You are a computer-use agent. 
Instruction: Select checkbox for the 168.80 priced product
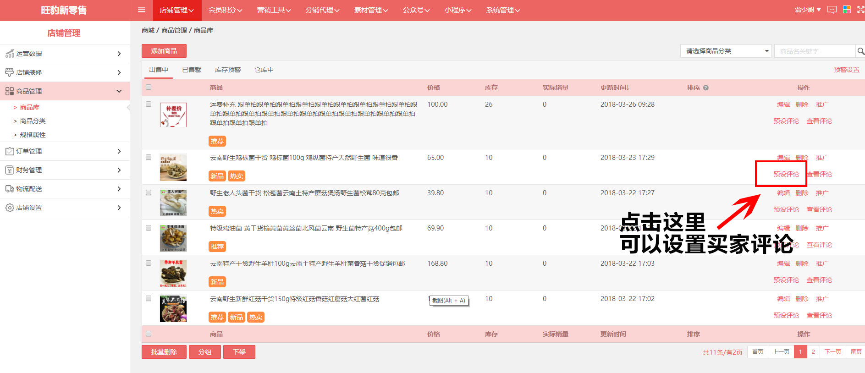click(149, 263)
